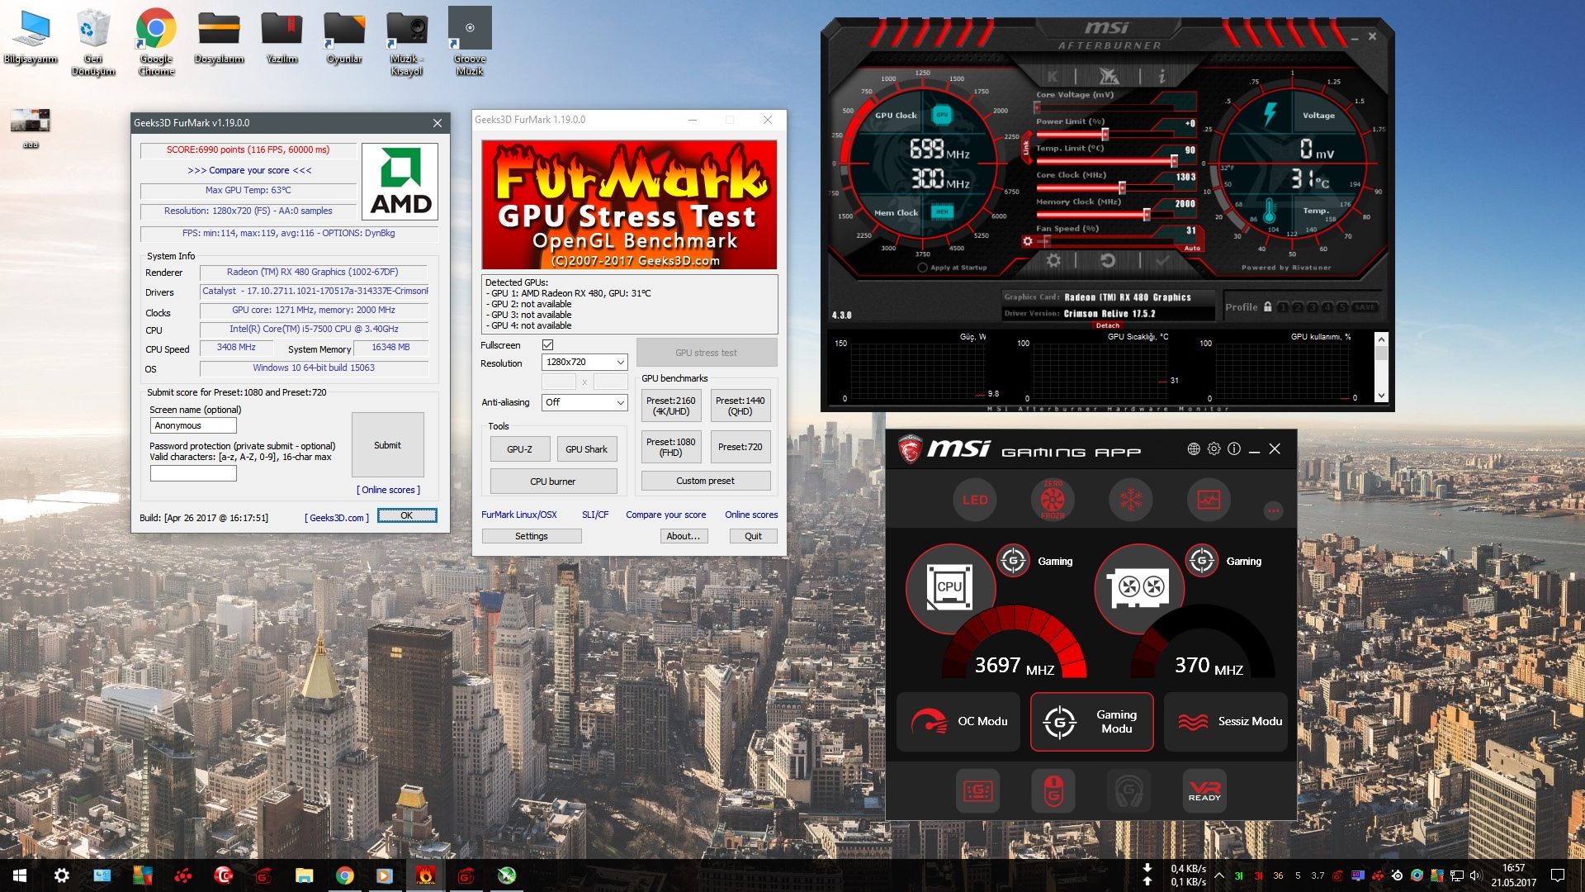Switch to Sessiz Modu

point(1226,722)
